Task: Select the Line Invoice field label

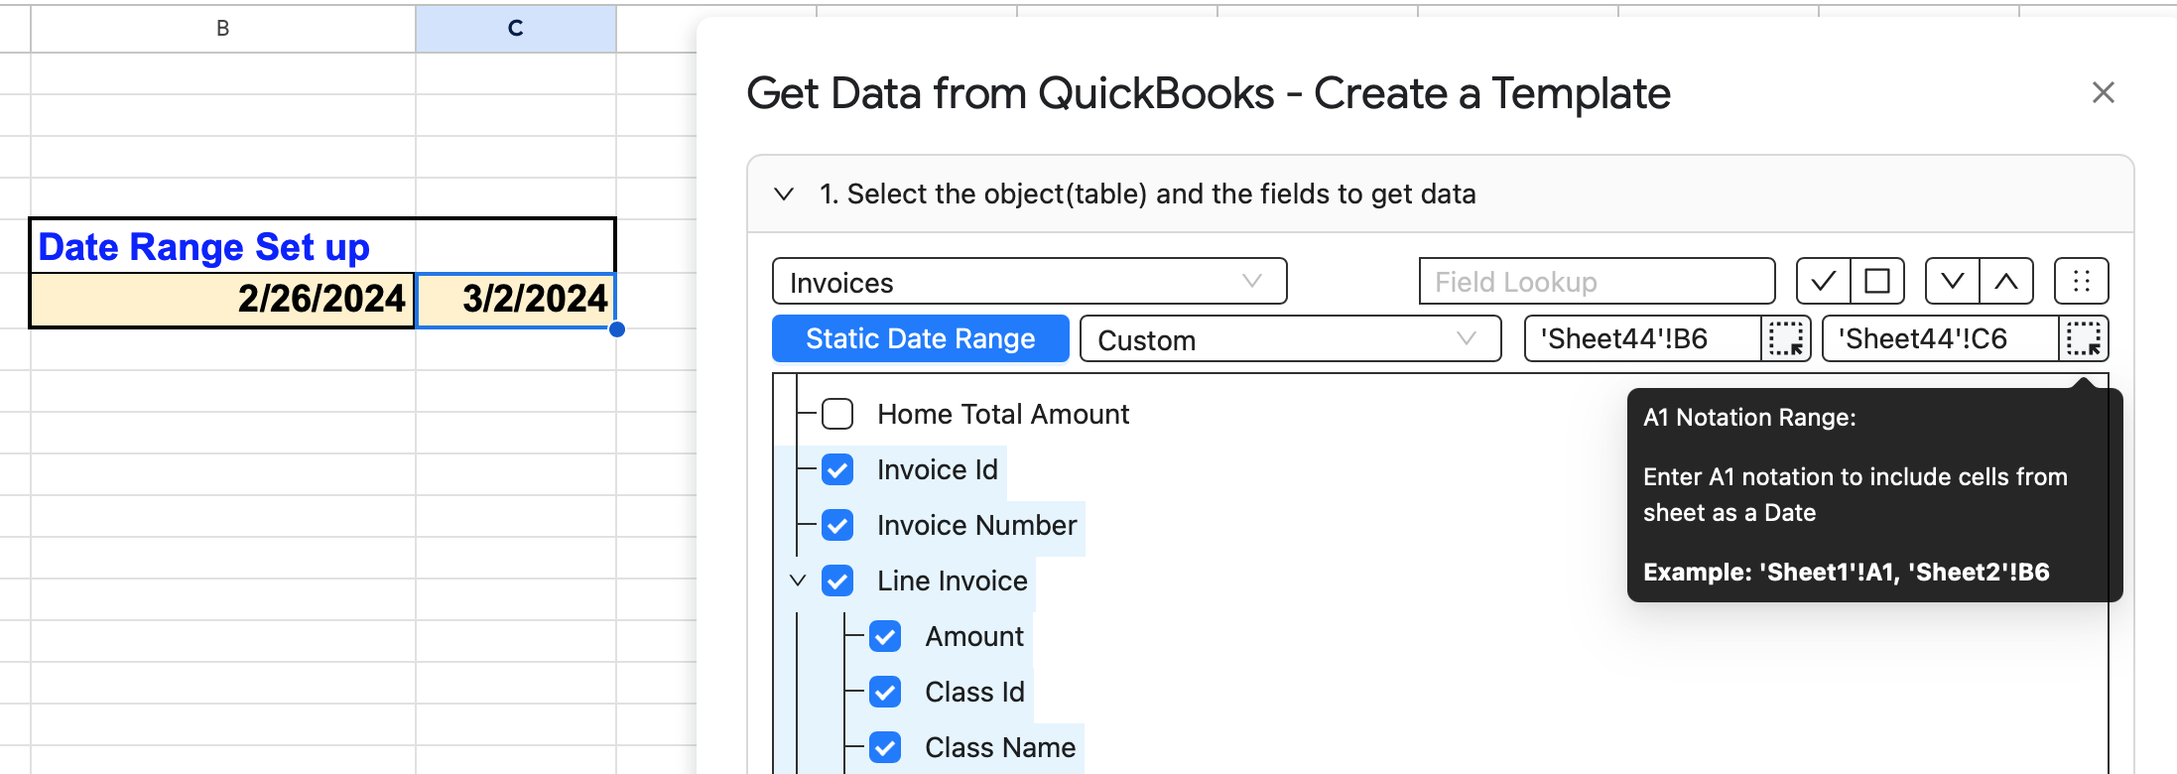Action: pos(953,580)
